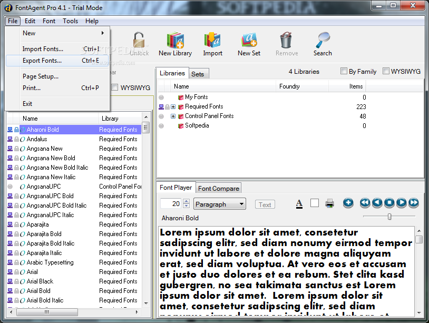
Task: Open the New submenu arrow
Action: click(103, 33)
